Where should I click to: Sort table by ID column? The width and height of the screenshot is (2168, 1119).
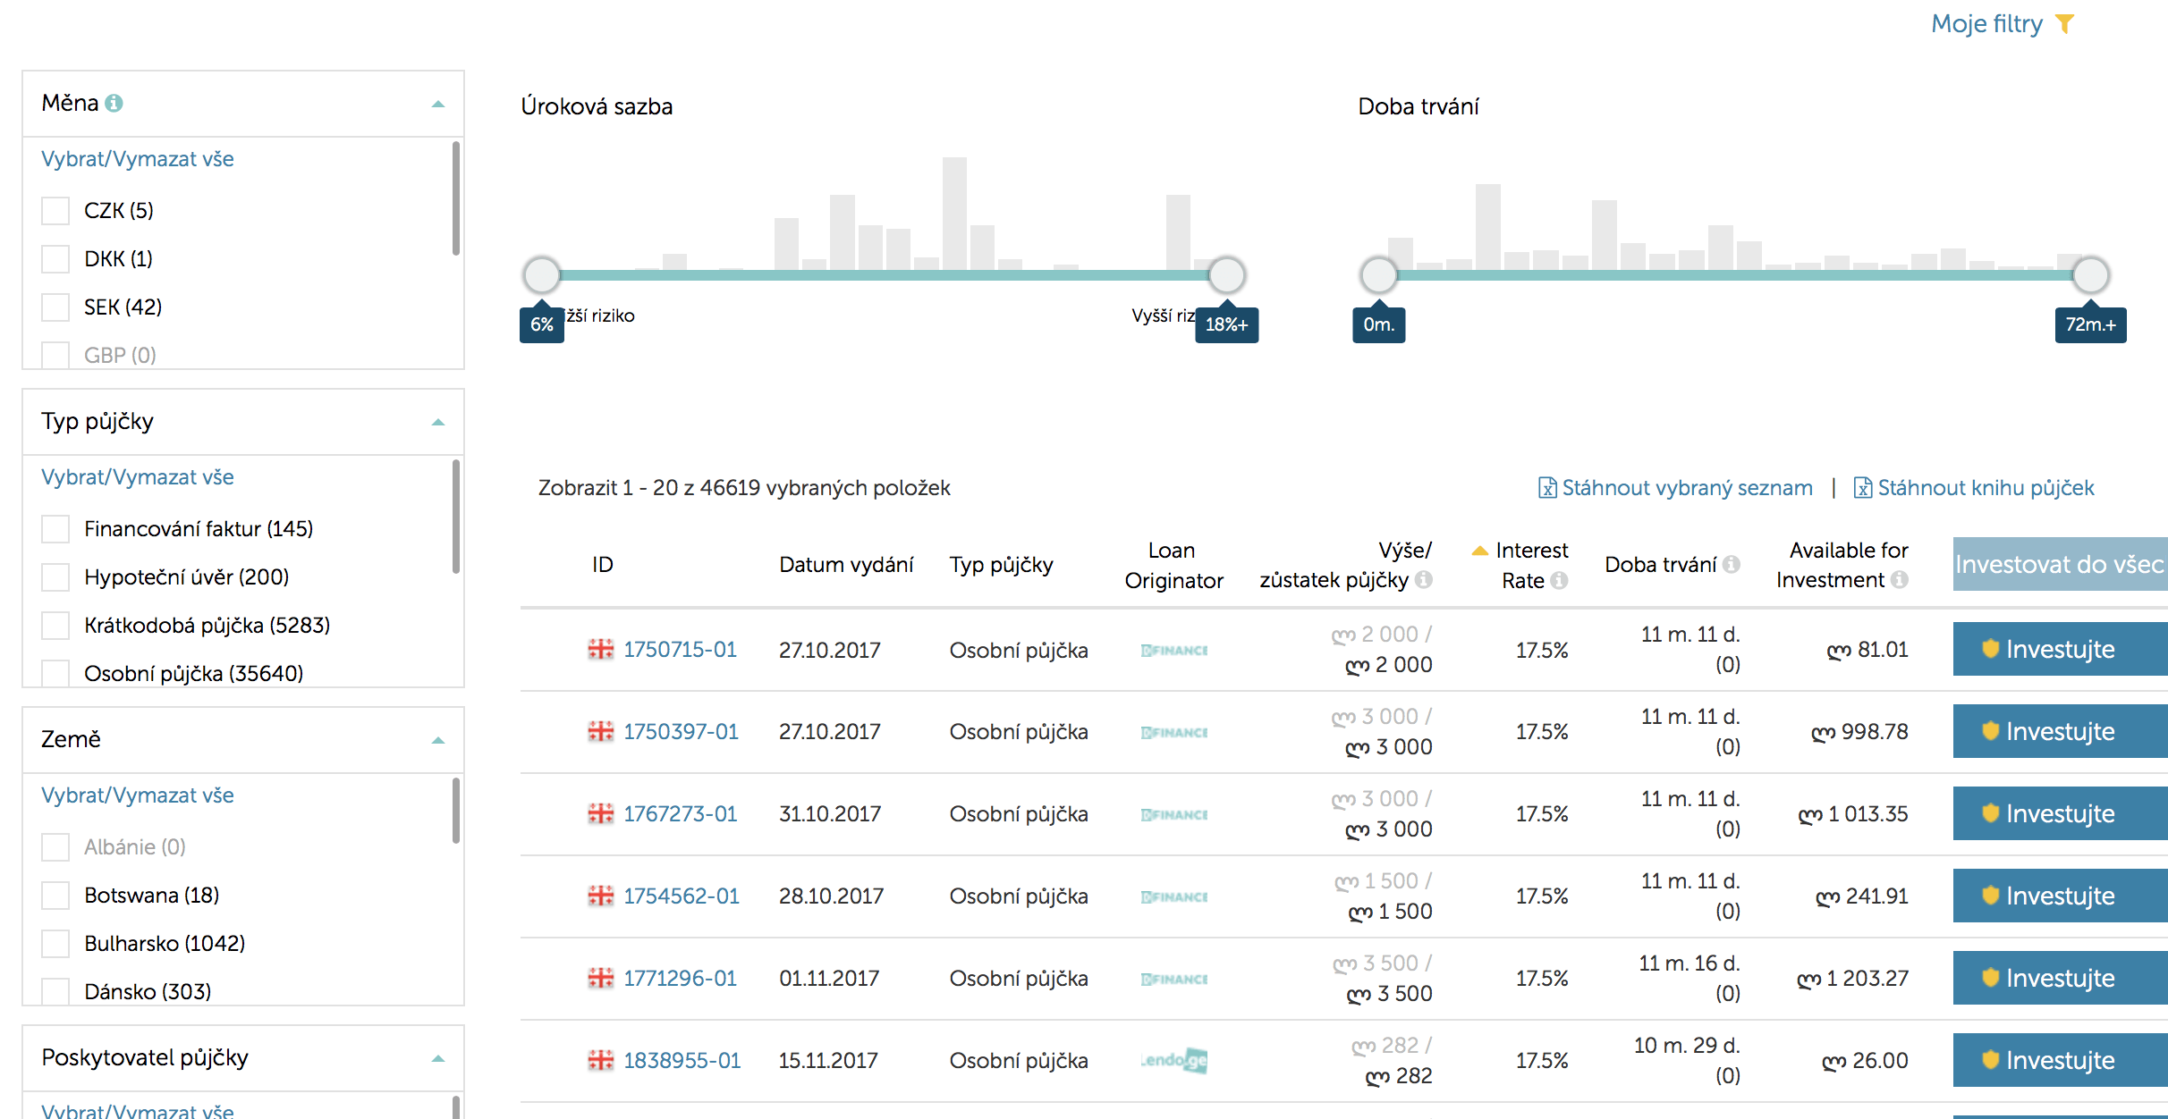click(x=603, y=565)
